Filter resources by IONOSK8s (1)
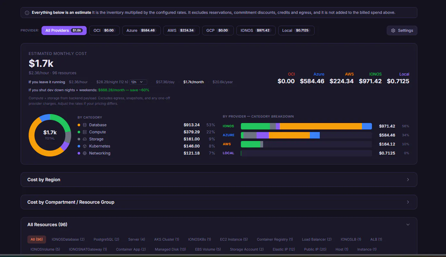Image resolution: width=446 pixels, height=257 pixels. [x=200, y=239]
